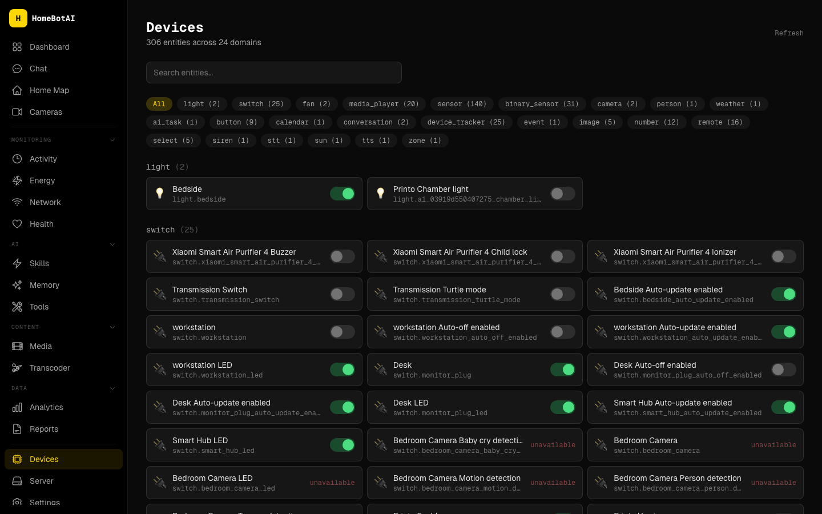Collapse the AI section chevron

(x=112, y=244)
